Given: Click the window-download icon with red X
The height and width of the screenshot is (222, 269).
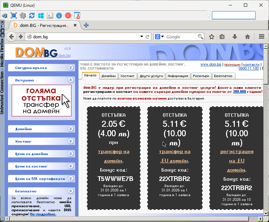Looking at the screenshot, I should pyautogui.click(x=77, y=15).
